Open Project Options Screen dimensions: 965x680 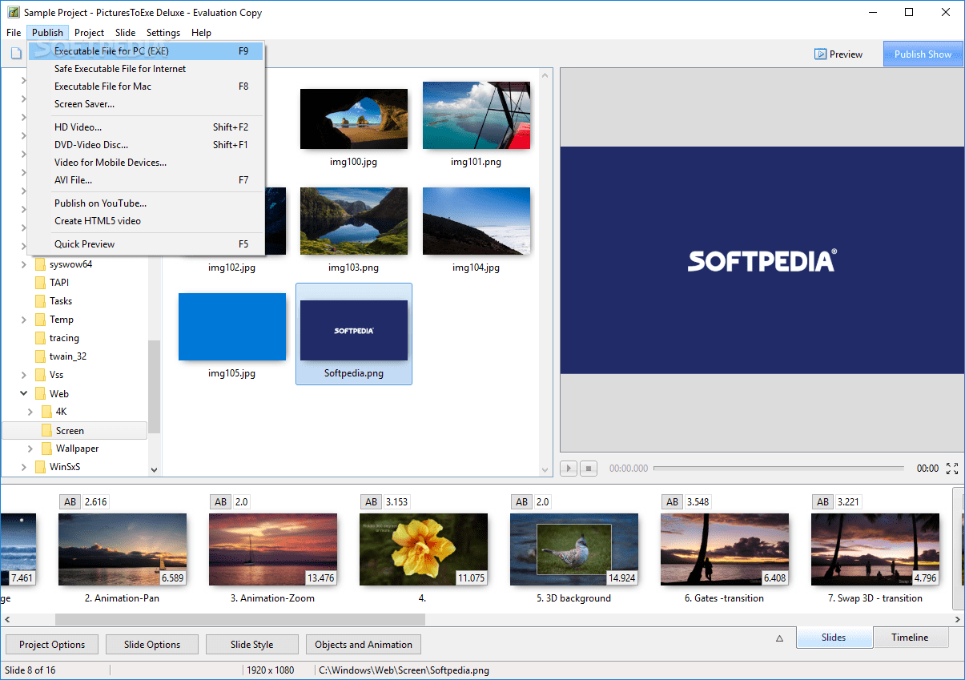(52, 645)
